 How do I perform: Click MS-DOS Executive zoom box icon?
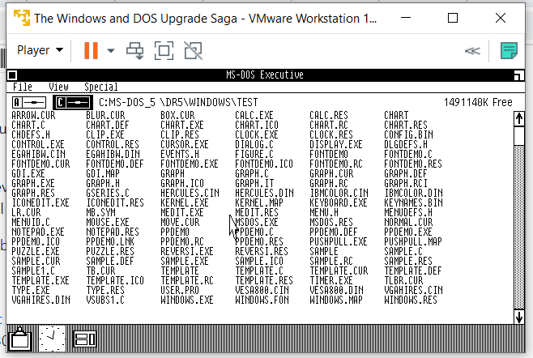518,75
